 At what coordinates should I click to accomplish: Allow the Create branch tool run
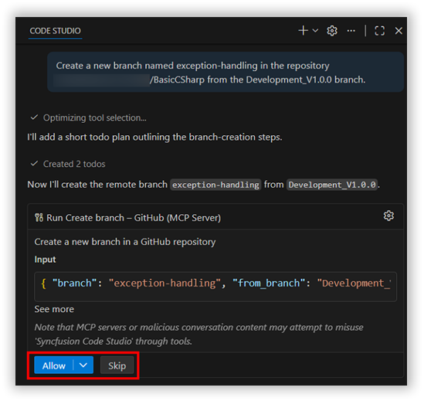click(54, 365)
